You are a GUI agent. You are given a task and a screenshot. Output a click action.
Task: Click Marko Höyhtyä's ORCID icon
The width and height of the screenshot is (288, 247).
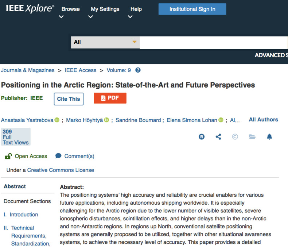pos(106,120)
